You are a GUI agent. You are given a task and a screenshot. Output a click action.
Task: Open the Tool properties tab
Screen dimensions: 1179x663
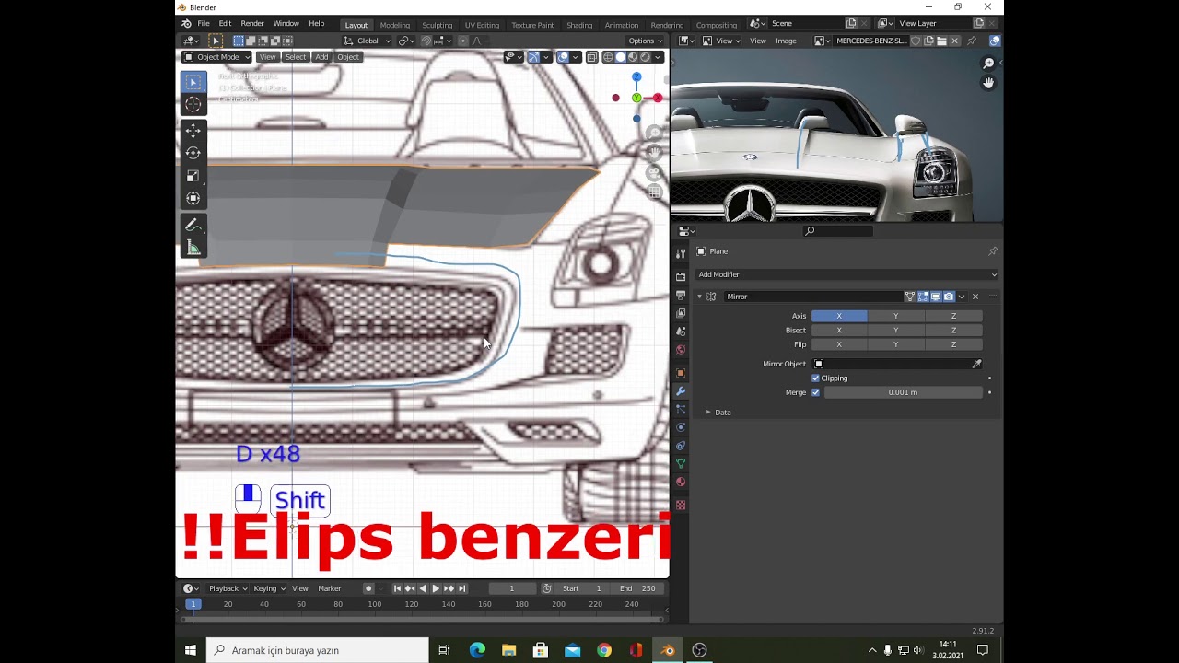coord(681,253)
